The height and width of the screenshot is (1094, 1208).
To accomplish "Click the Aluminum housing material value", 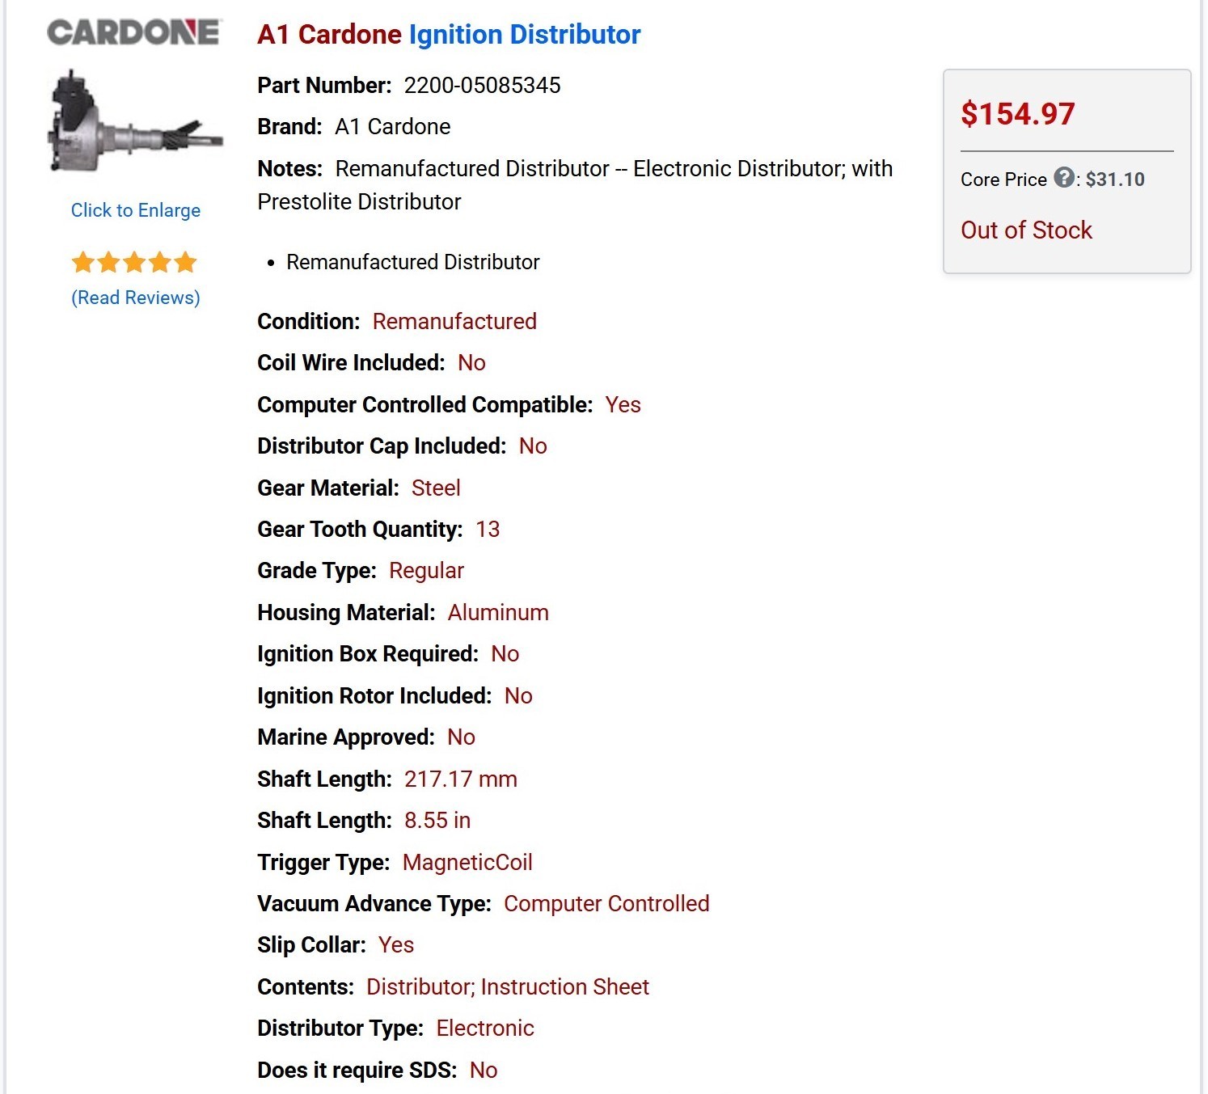I will pos(498,613).
